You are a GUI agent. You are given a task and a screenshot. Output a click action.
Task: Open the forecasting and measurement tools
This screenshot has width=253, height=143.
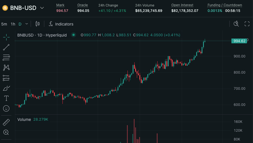tap(6, 78)
